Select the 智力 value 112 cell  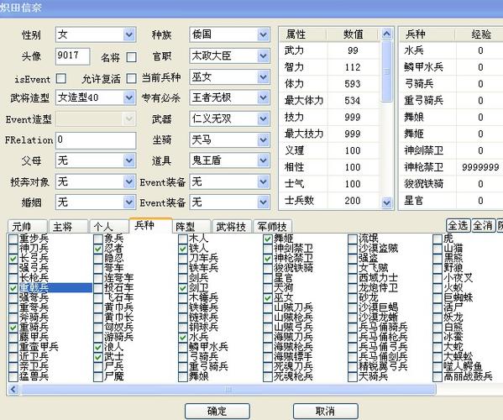353,67
